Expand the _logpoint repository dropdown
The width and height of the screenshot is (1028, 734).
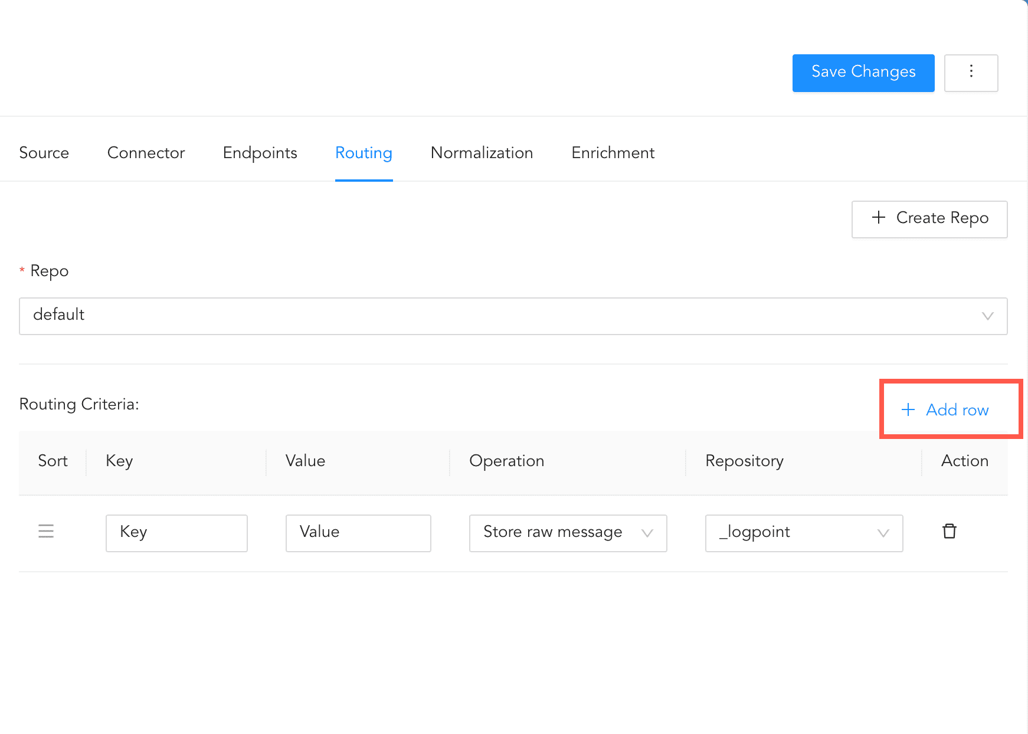coord(804,533)
